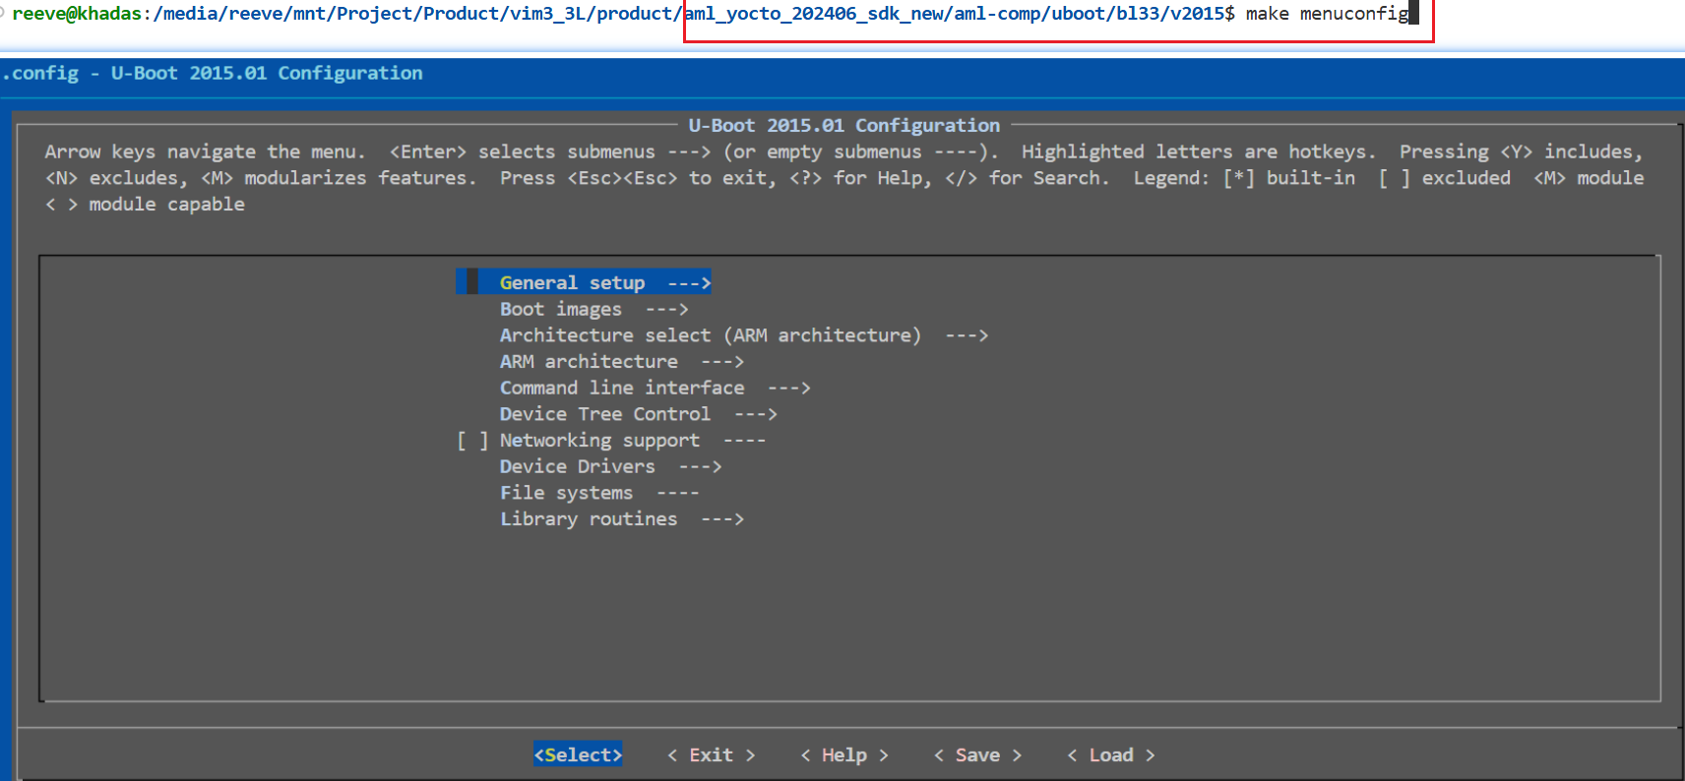Open Architecture select (ARM architecture) entry
1685x781 pixels.
click(710, 335)
